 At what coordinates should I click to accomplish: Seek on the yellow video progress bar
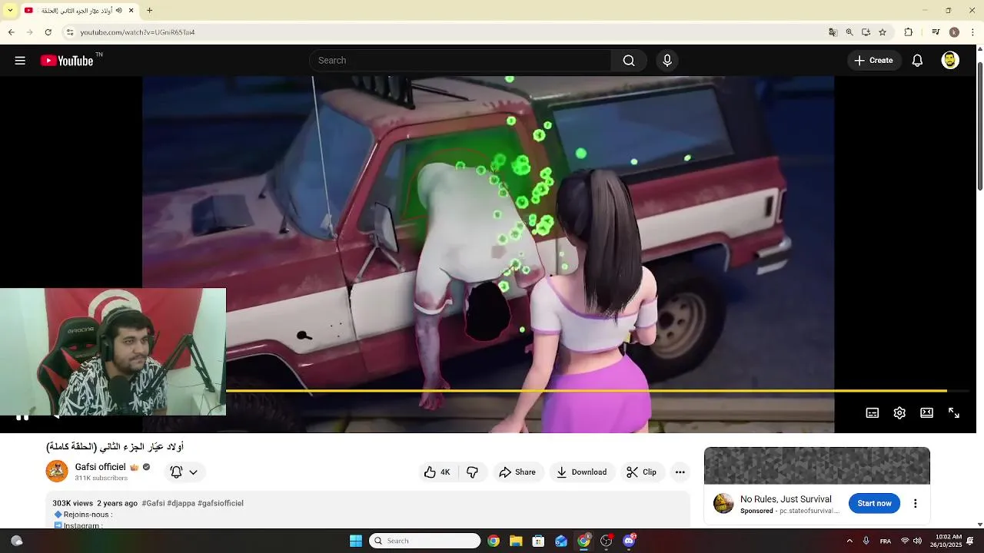586,391
